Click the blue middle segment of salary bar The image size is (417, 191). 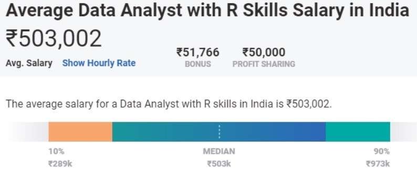click(219, 132)
